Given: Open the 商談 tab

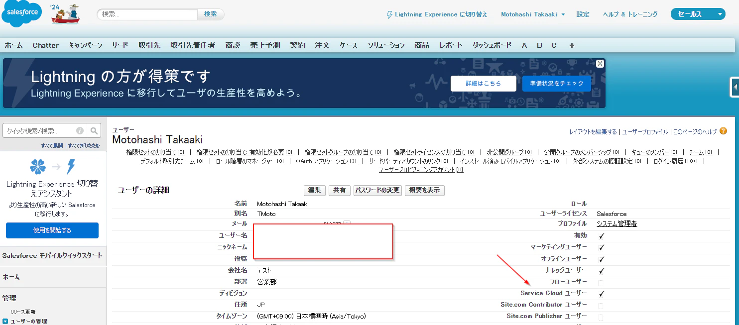Looking at the screenshot, I should pyautogui.click(x=233, y=45).
